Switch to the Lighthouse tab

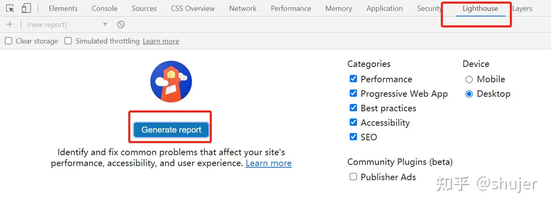coord(480,8)
